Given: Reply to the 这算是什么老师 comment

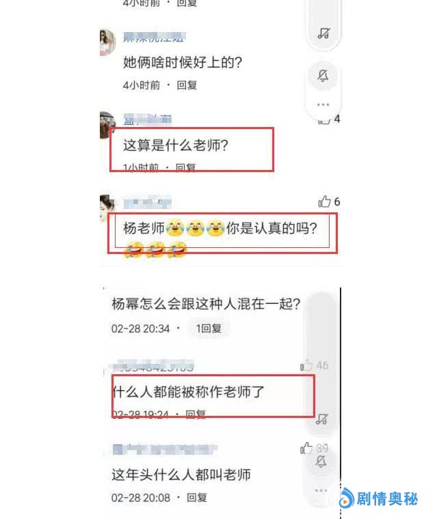Looking at the screenshot, I should [x=185, y=167].
